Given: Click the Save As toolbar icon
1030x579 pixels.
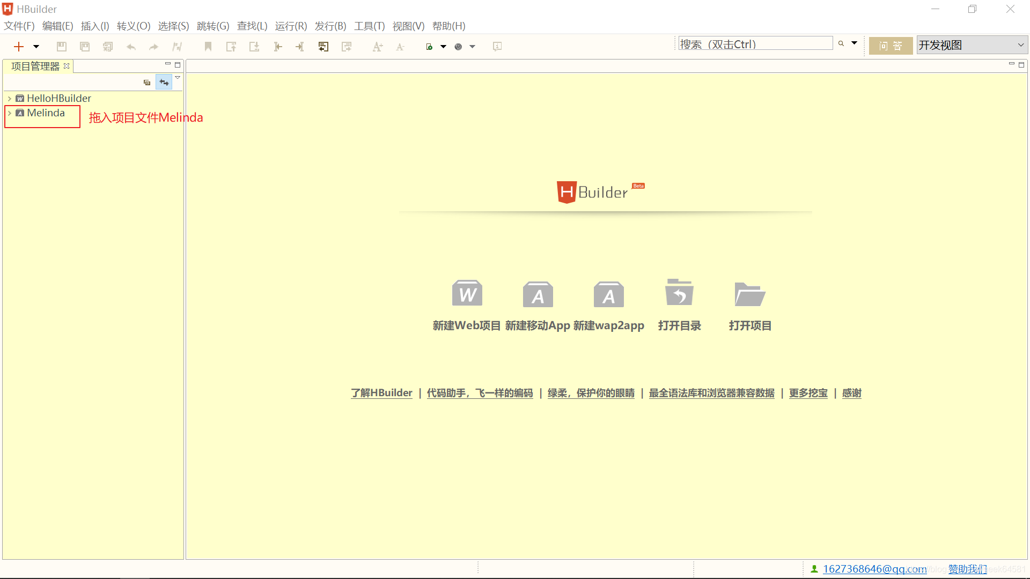Looking at the screenshot, I should [x=85, y=47].
